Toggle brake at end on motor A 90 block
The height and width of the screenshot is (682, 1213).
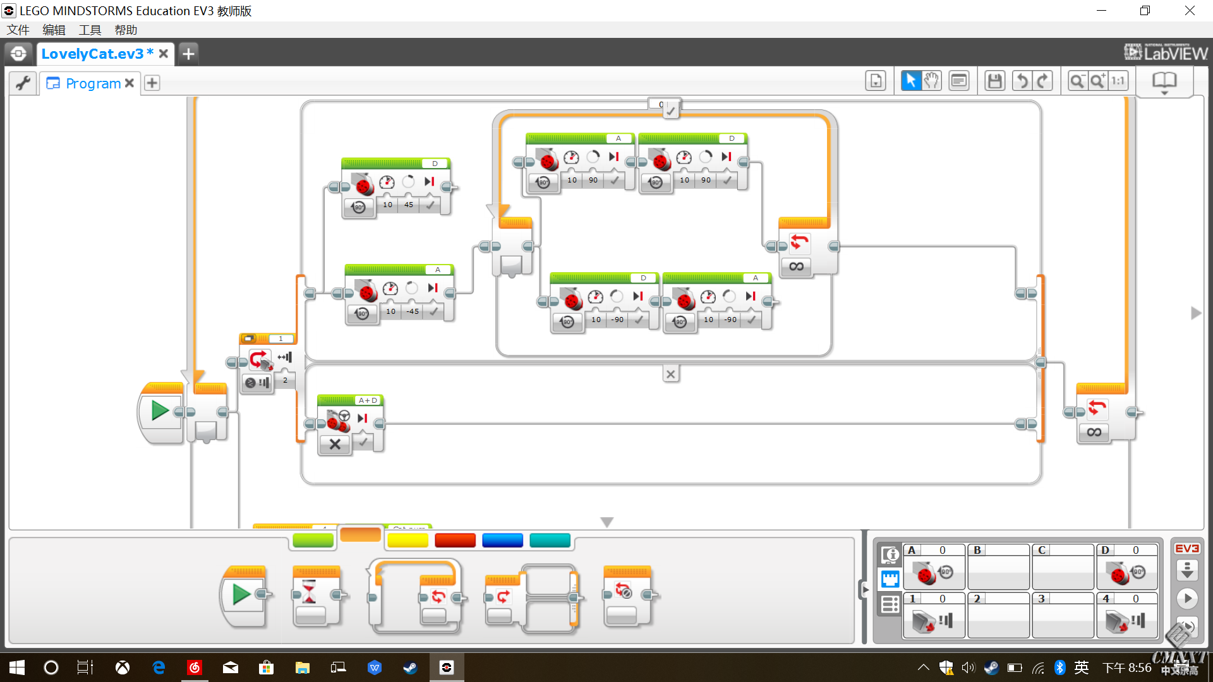[x=614, y=180]
